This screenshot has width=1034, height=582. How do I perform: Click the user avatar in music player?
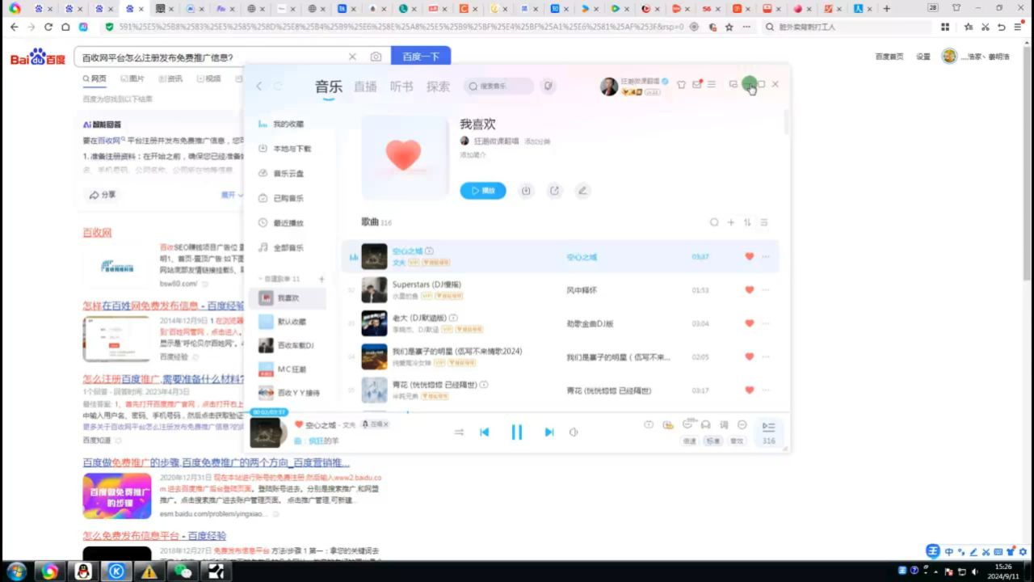pos(609,86)
